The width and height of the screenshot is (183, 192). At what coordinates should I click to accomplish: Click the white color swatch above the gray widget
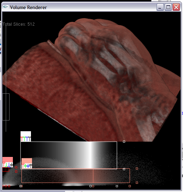26,134
